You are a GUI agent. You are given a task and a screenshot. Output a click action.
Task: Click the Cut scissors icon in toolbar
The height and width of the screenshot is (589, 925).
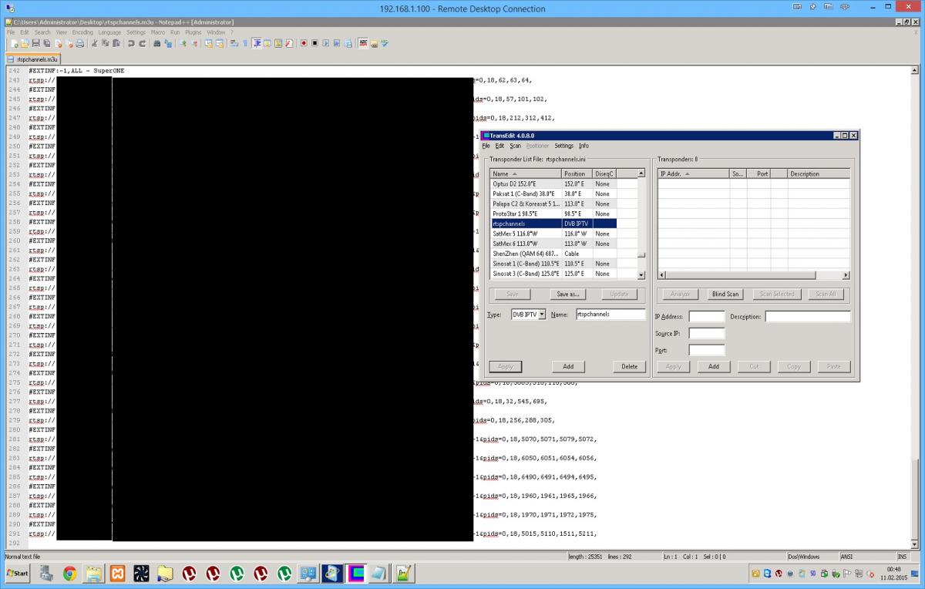coord(94,44)
